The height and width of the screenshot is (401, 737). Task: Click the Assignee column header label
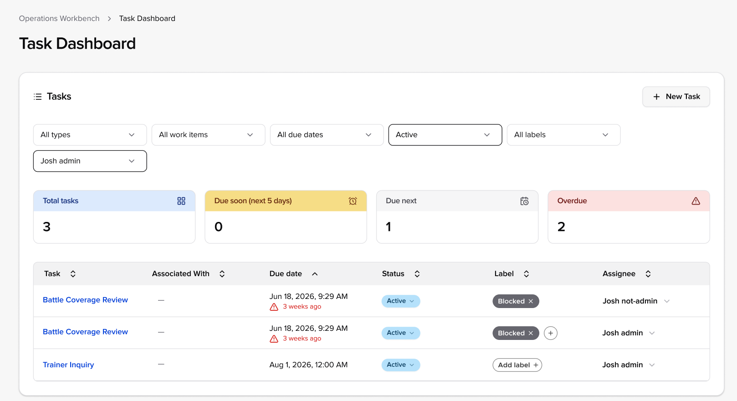(619, 274)
